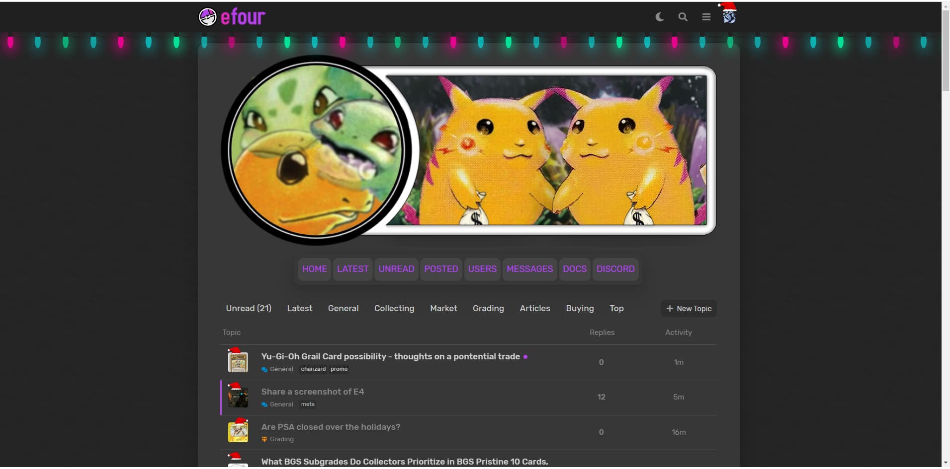Click the page vertical scrollbar thumb

tap(946, 50)
